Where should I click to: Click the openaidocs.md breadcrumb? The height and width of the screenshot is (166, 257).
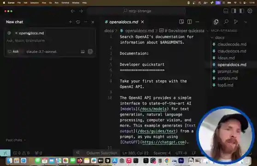(x=140, y=31)
